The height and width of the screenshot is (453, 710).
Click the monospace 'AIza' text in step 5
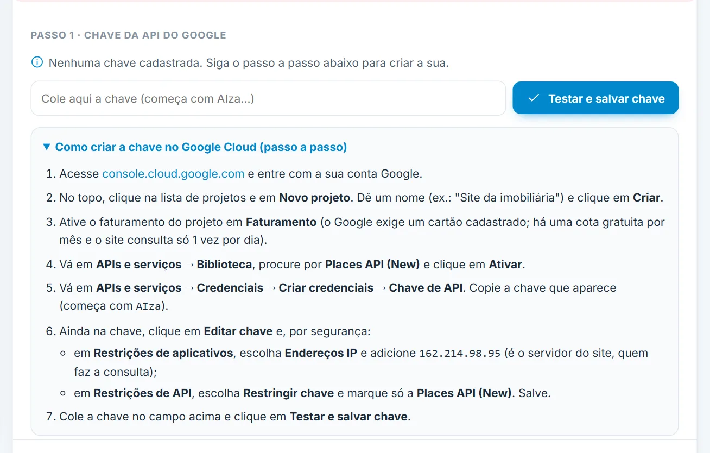148,306
